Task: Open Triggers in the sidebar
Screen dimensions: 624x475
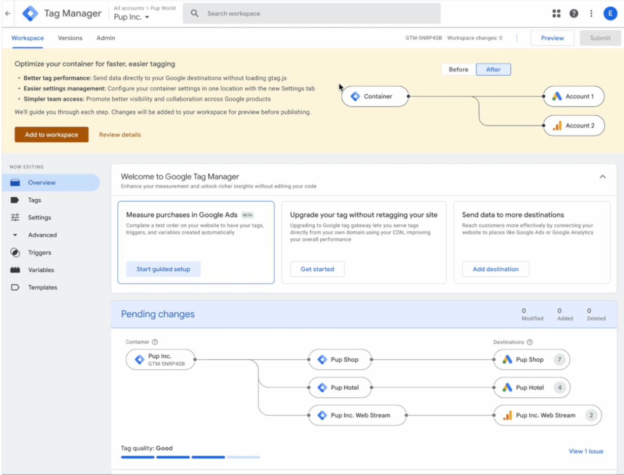Action: click(x=40, y=252)
